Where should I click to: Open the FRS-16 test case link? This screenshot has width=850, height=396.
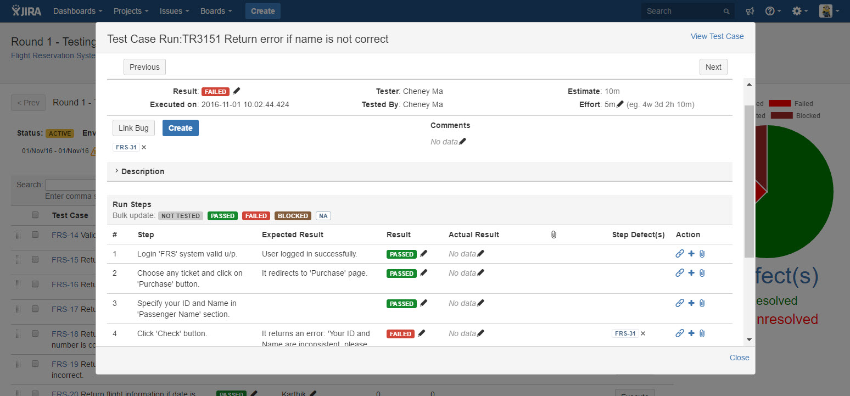click(65, 285)
